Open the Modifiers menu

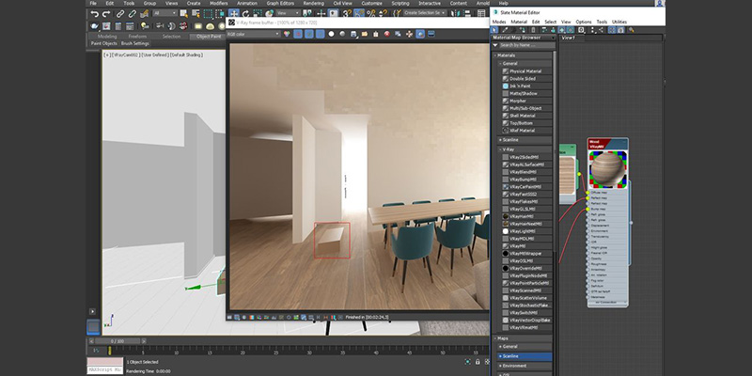click(x=219, y=3)
